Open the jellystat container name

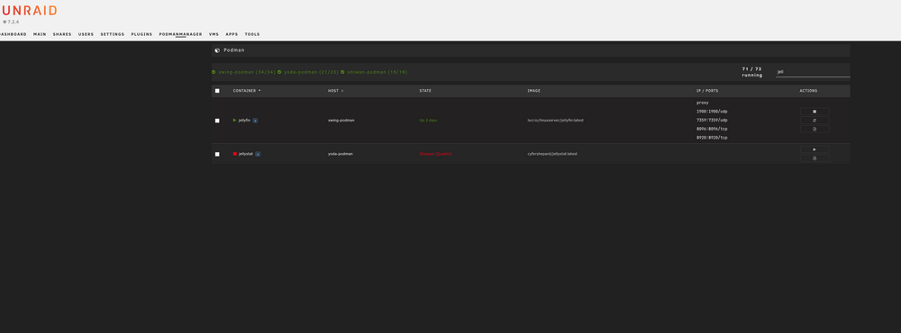[x=245, y=154]
